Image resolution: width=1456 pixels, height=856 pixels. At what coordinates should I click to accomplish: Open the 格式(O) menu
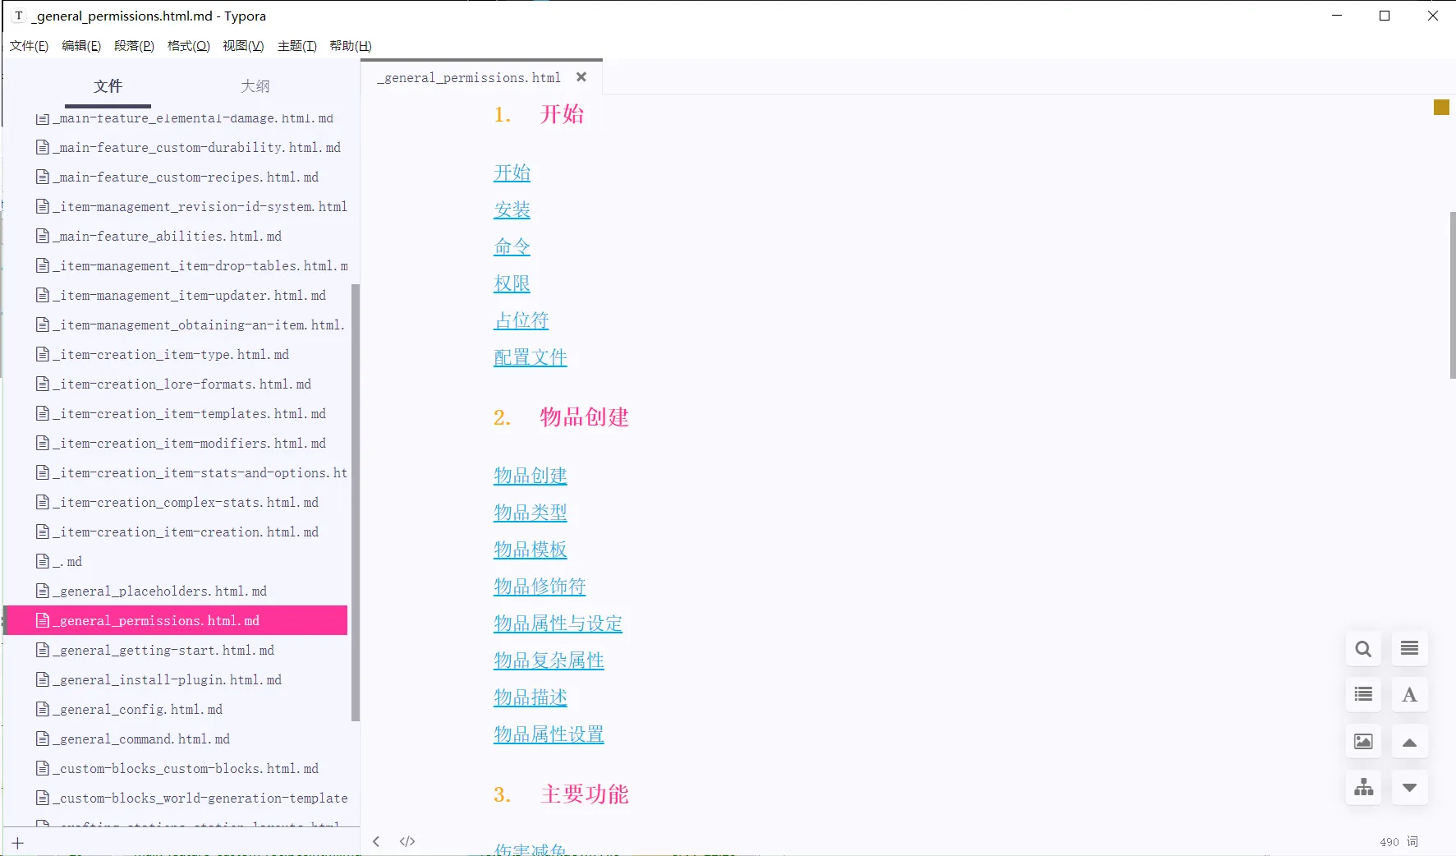pos(188,46)
